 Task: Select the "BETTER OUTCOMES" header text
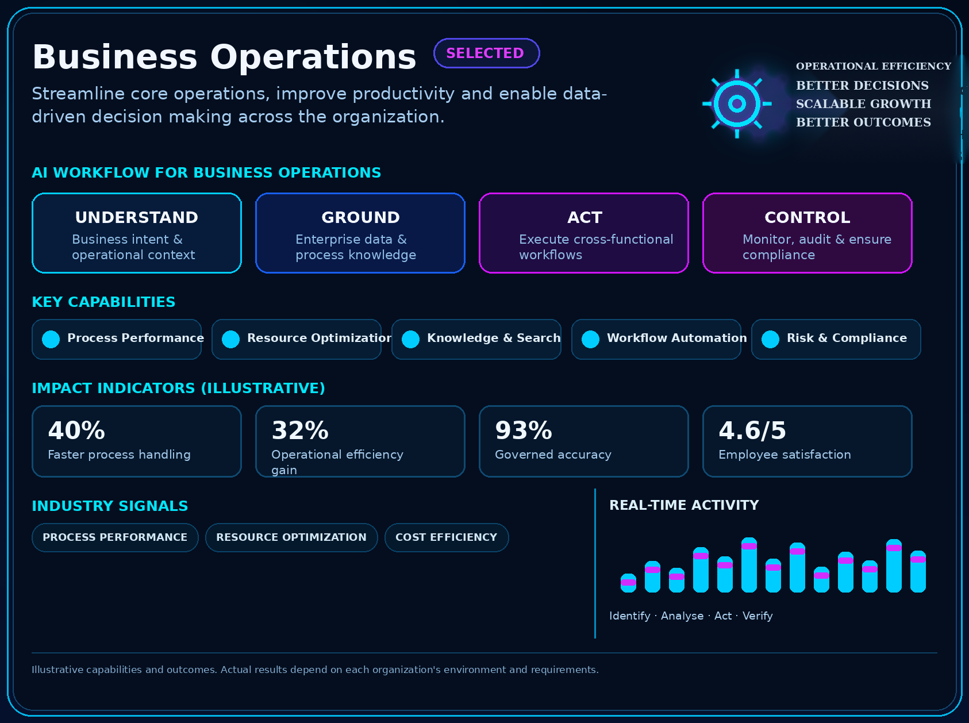click(x=863, y=122)
